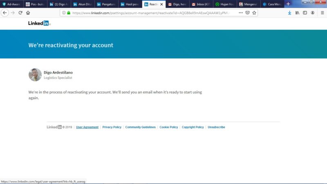Click Digo Ardestilano profile photo
Screen dimensions: 327x184
[35, 75]
